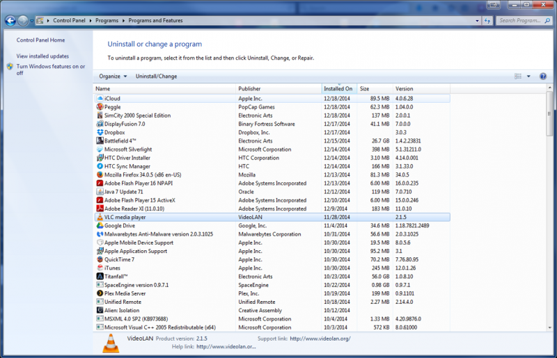Screen dimensions: 557x358
Task: Click the Java 7 Update 71 icon
Action: [x=100, y=192]
